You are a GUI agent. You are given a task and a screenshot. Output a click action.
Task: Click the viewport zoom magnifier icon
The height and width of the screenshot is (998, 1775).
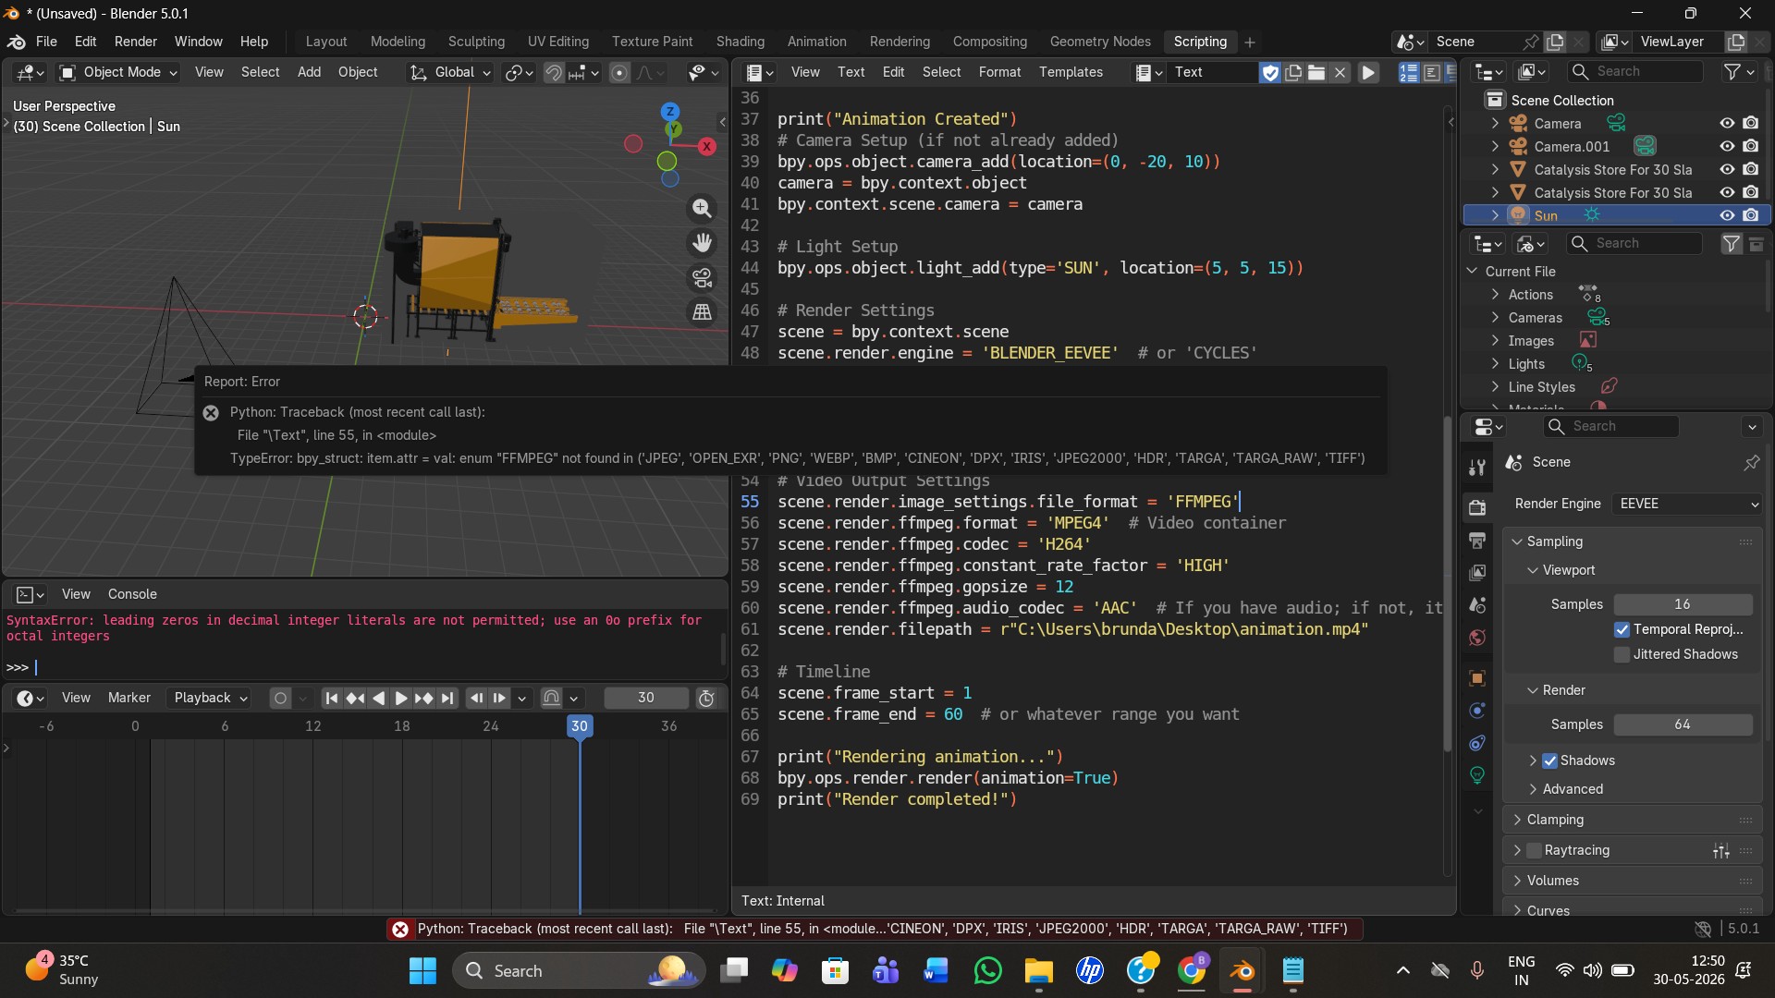click(x=703, y=209)
